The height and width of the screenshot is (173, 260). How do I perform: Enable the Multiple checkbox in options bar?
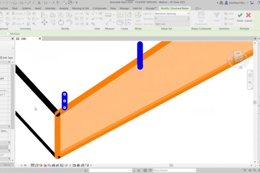(8, 34)
